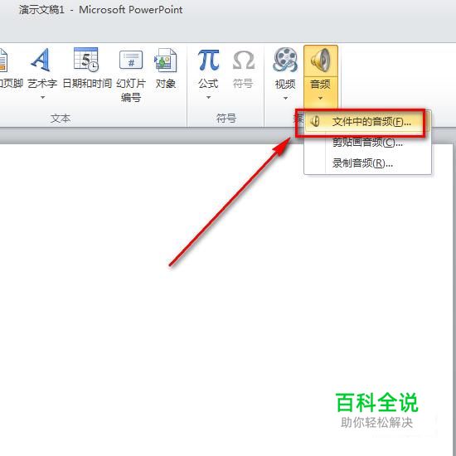Click the Equation (公式) pi icon
Screen dimensions: 456x456
tap(208, 60)
